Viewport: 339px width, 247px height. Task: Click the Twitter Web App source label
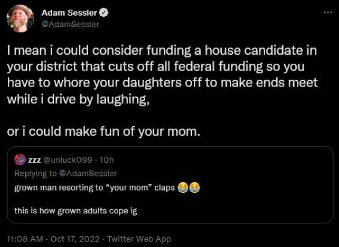139,239
